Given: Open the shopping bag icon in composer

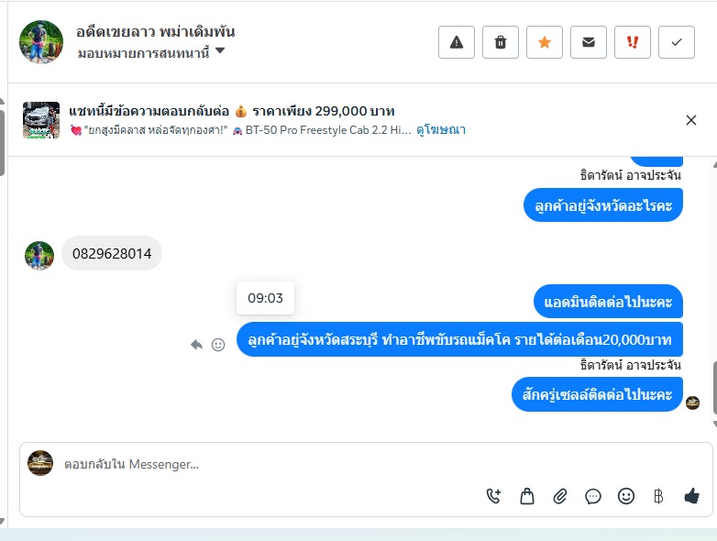Looking at the screenshot, I should tap(527, 496).
